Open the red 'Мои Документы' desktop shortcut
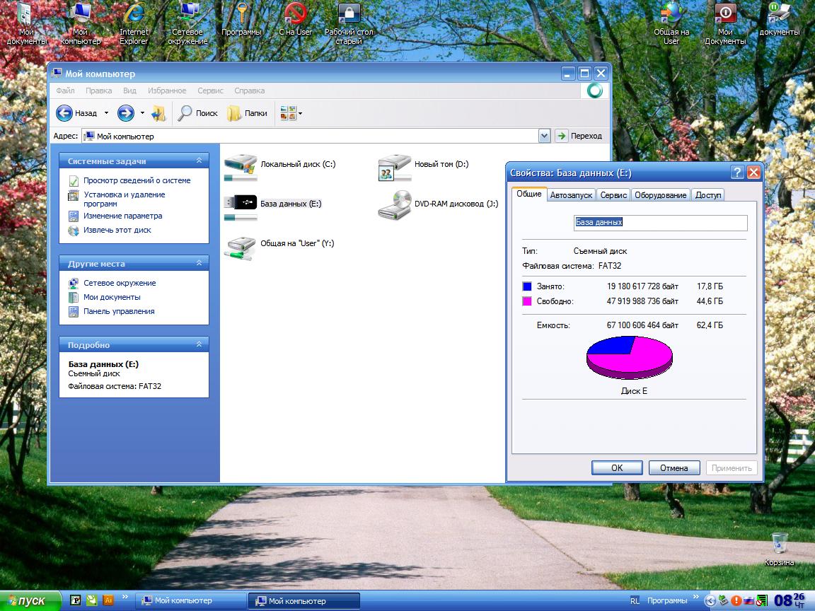The image size is (815, 611). point(725,23)
